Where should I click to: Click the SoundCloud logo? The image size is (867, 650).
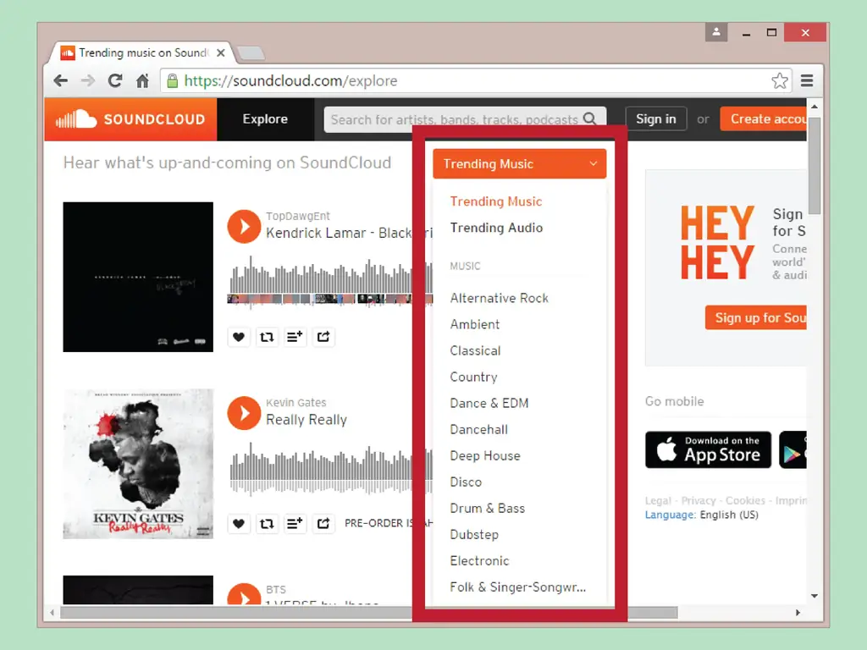(x=130, y=119)
